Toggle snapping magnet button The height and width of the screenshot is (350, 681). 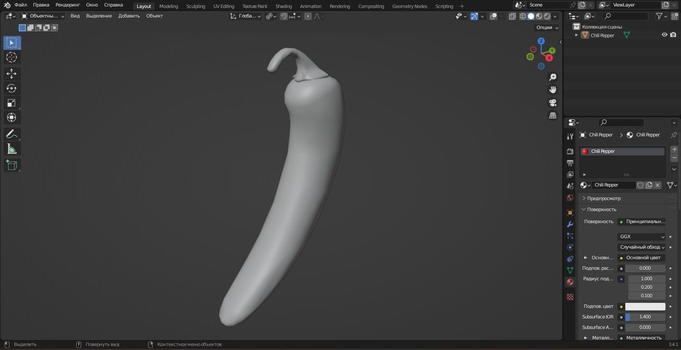pos(284,16)
